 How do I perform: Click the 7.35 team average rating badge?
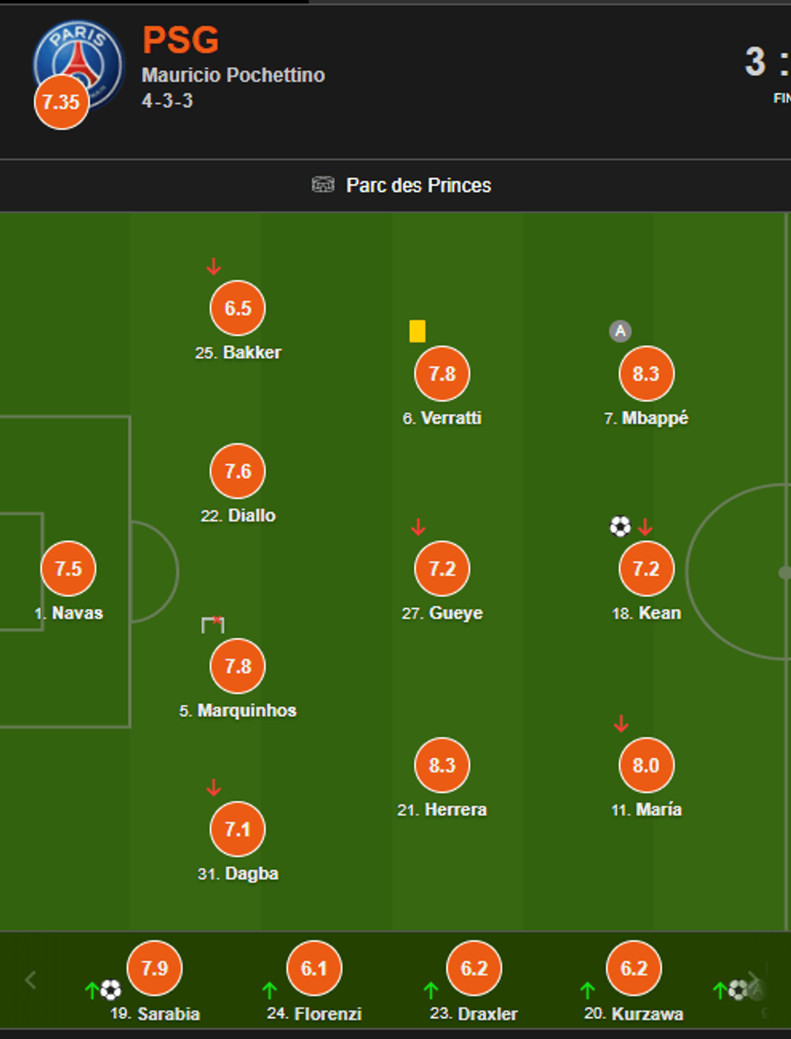tap(61, 102)
